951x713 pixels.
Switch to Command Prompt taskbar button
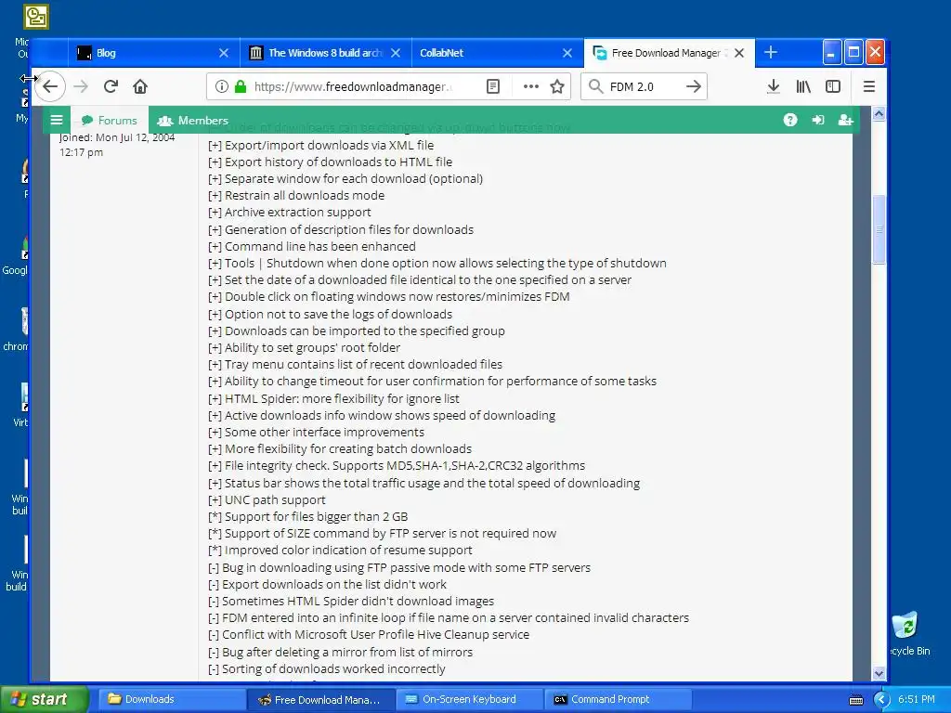[x=619, y=699]
